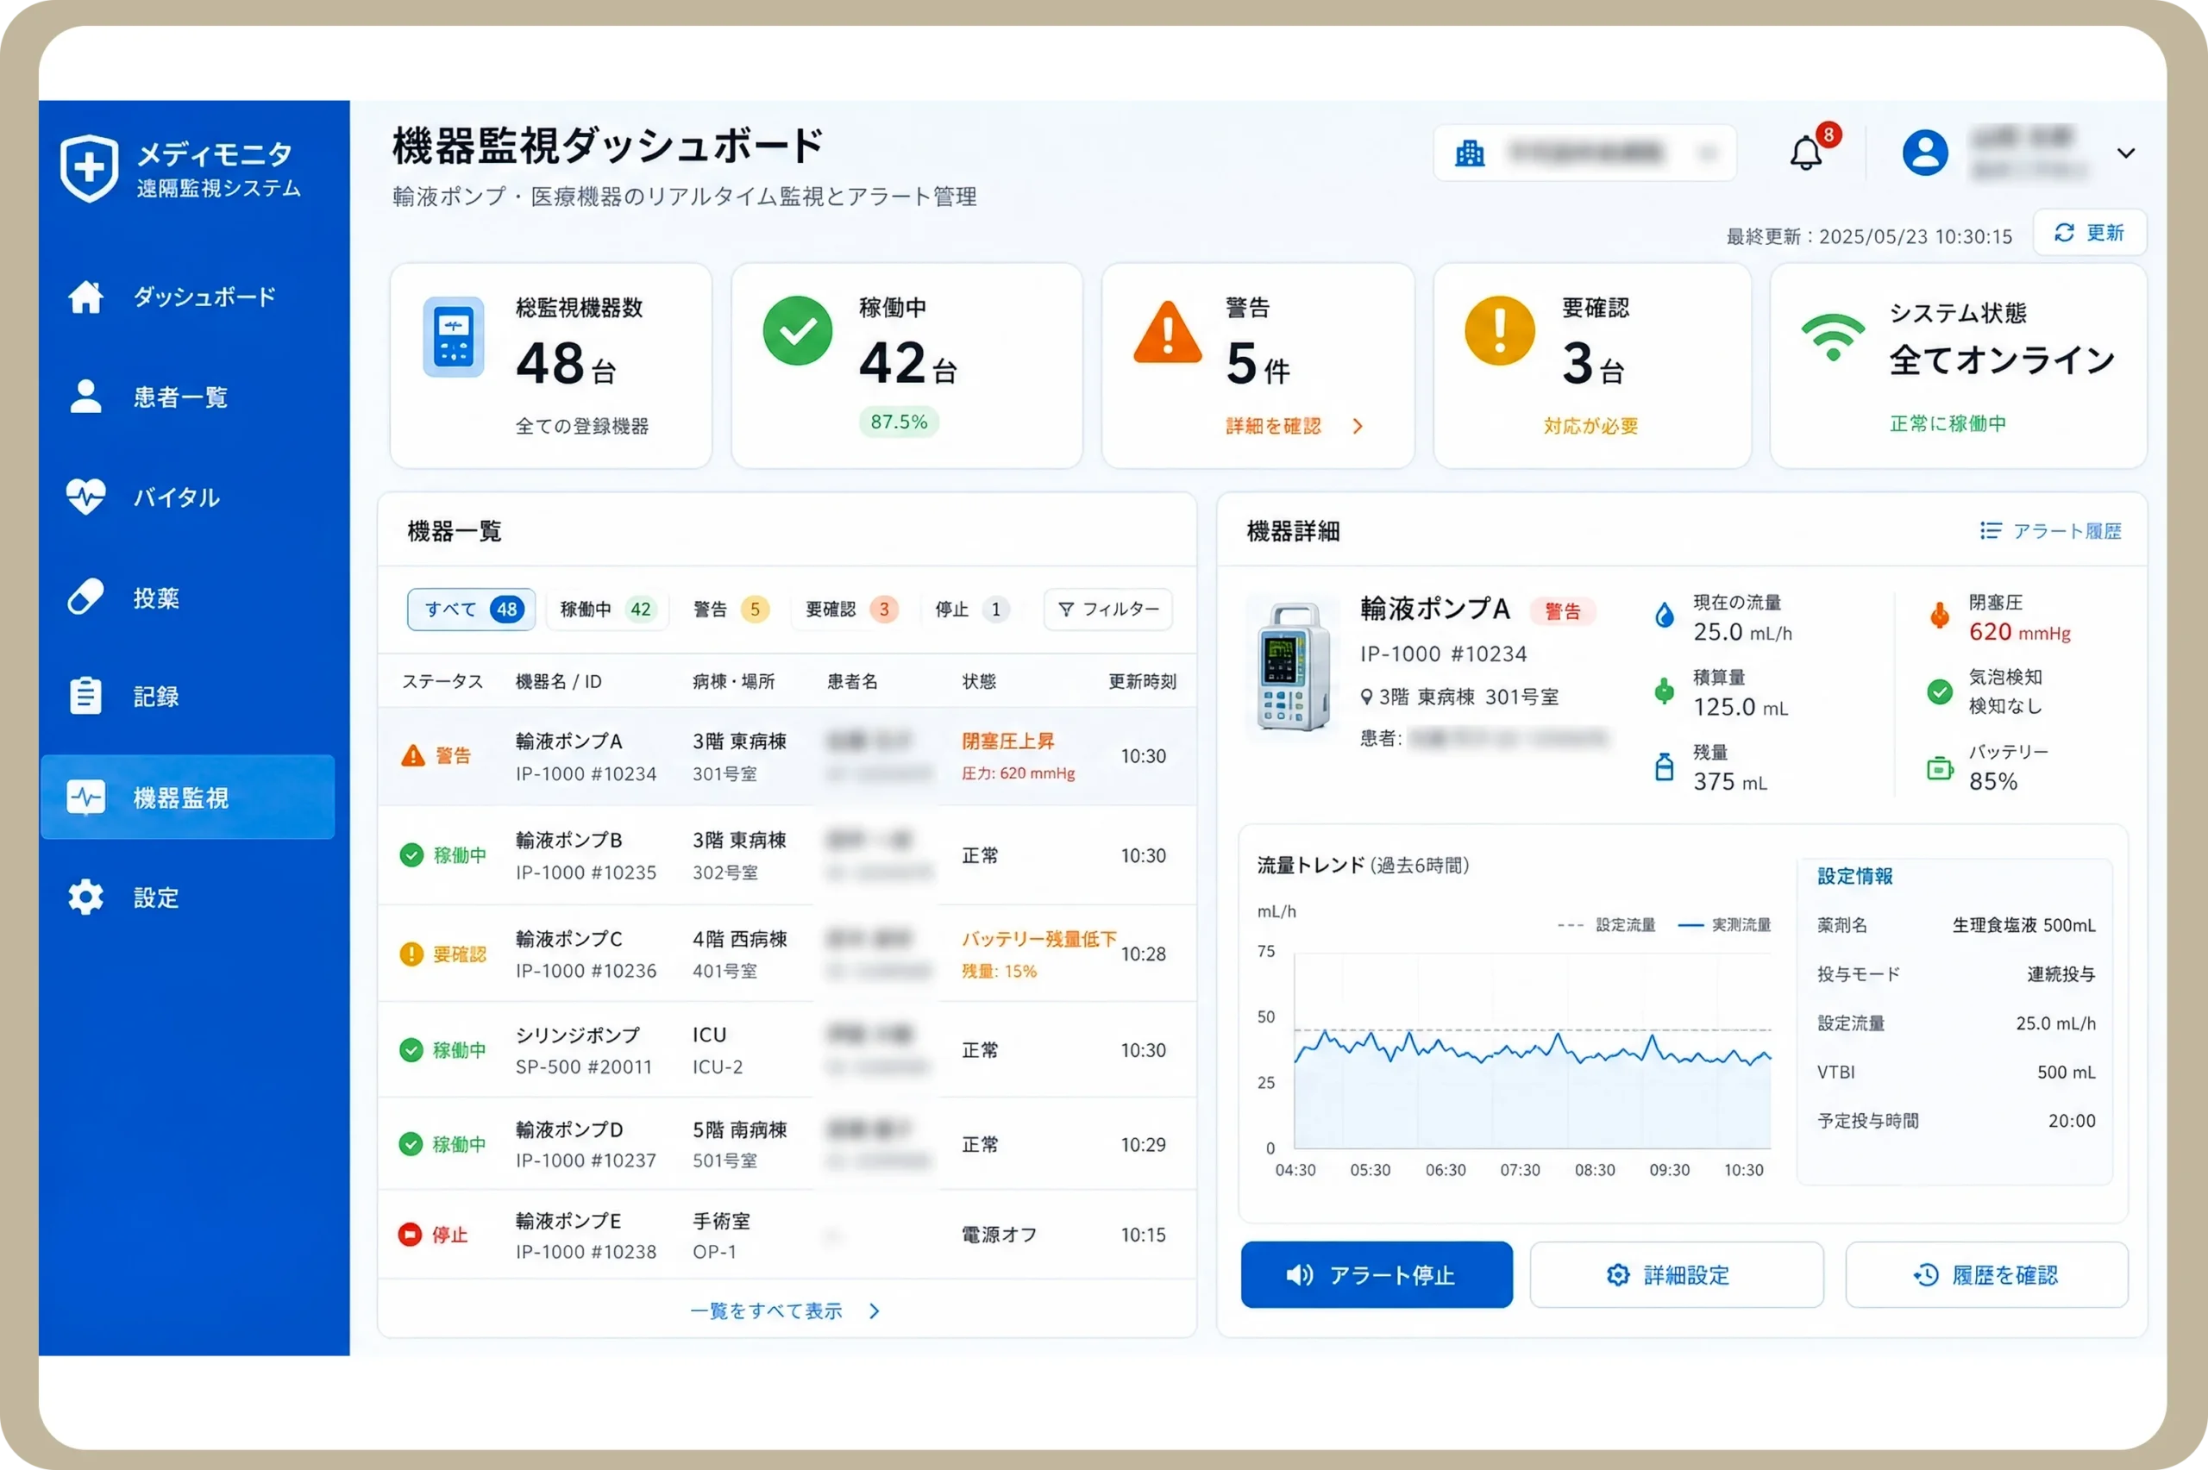Select the シリンジポンプ SP-500 #20011 row
This screenshot has height=1470, width=2208.
(787, 1050)
